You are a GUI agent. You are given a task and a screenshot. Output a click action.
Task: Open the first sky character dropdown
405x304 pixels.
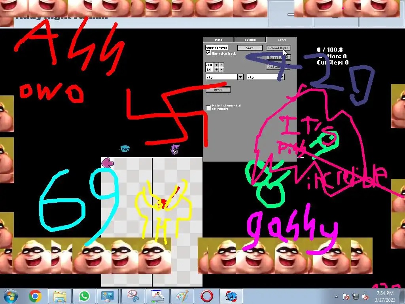[x=225, y=77]
